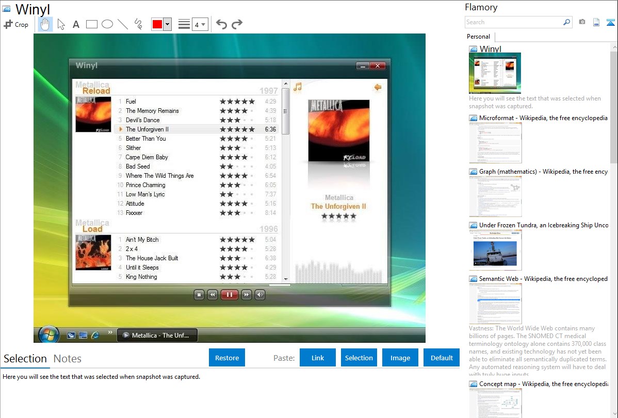Pick the freehand scribble tool
Screen dimensions: 618x418
tap(138, 24)
